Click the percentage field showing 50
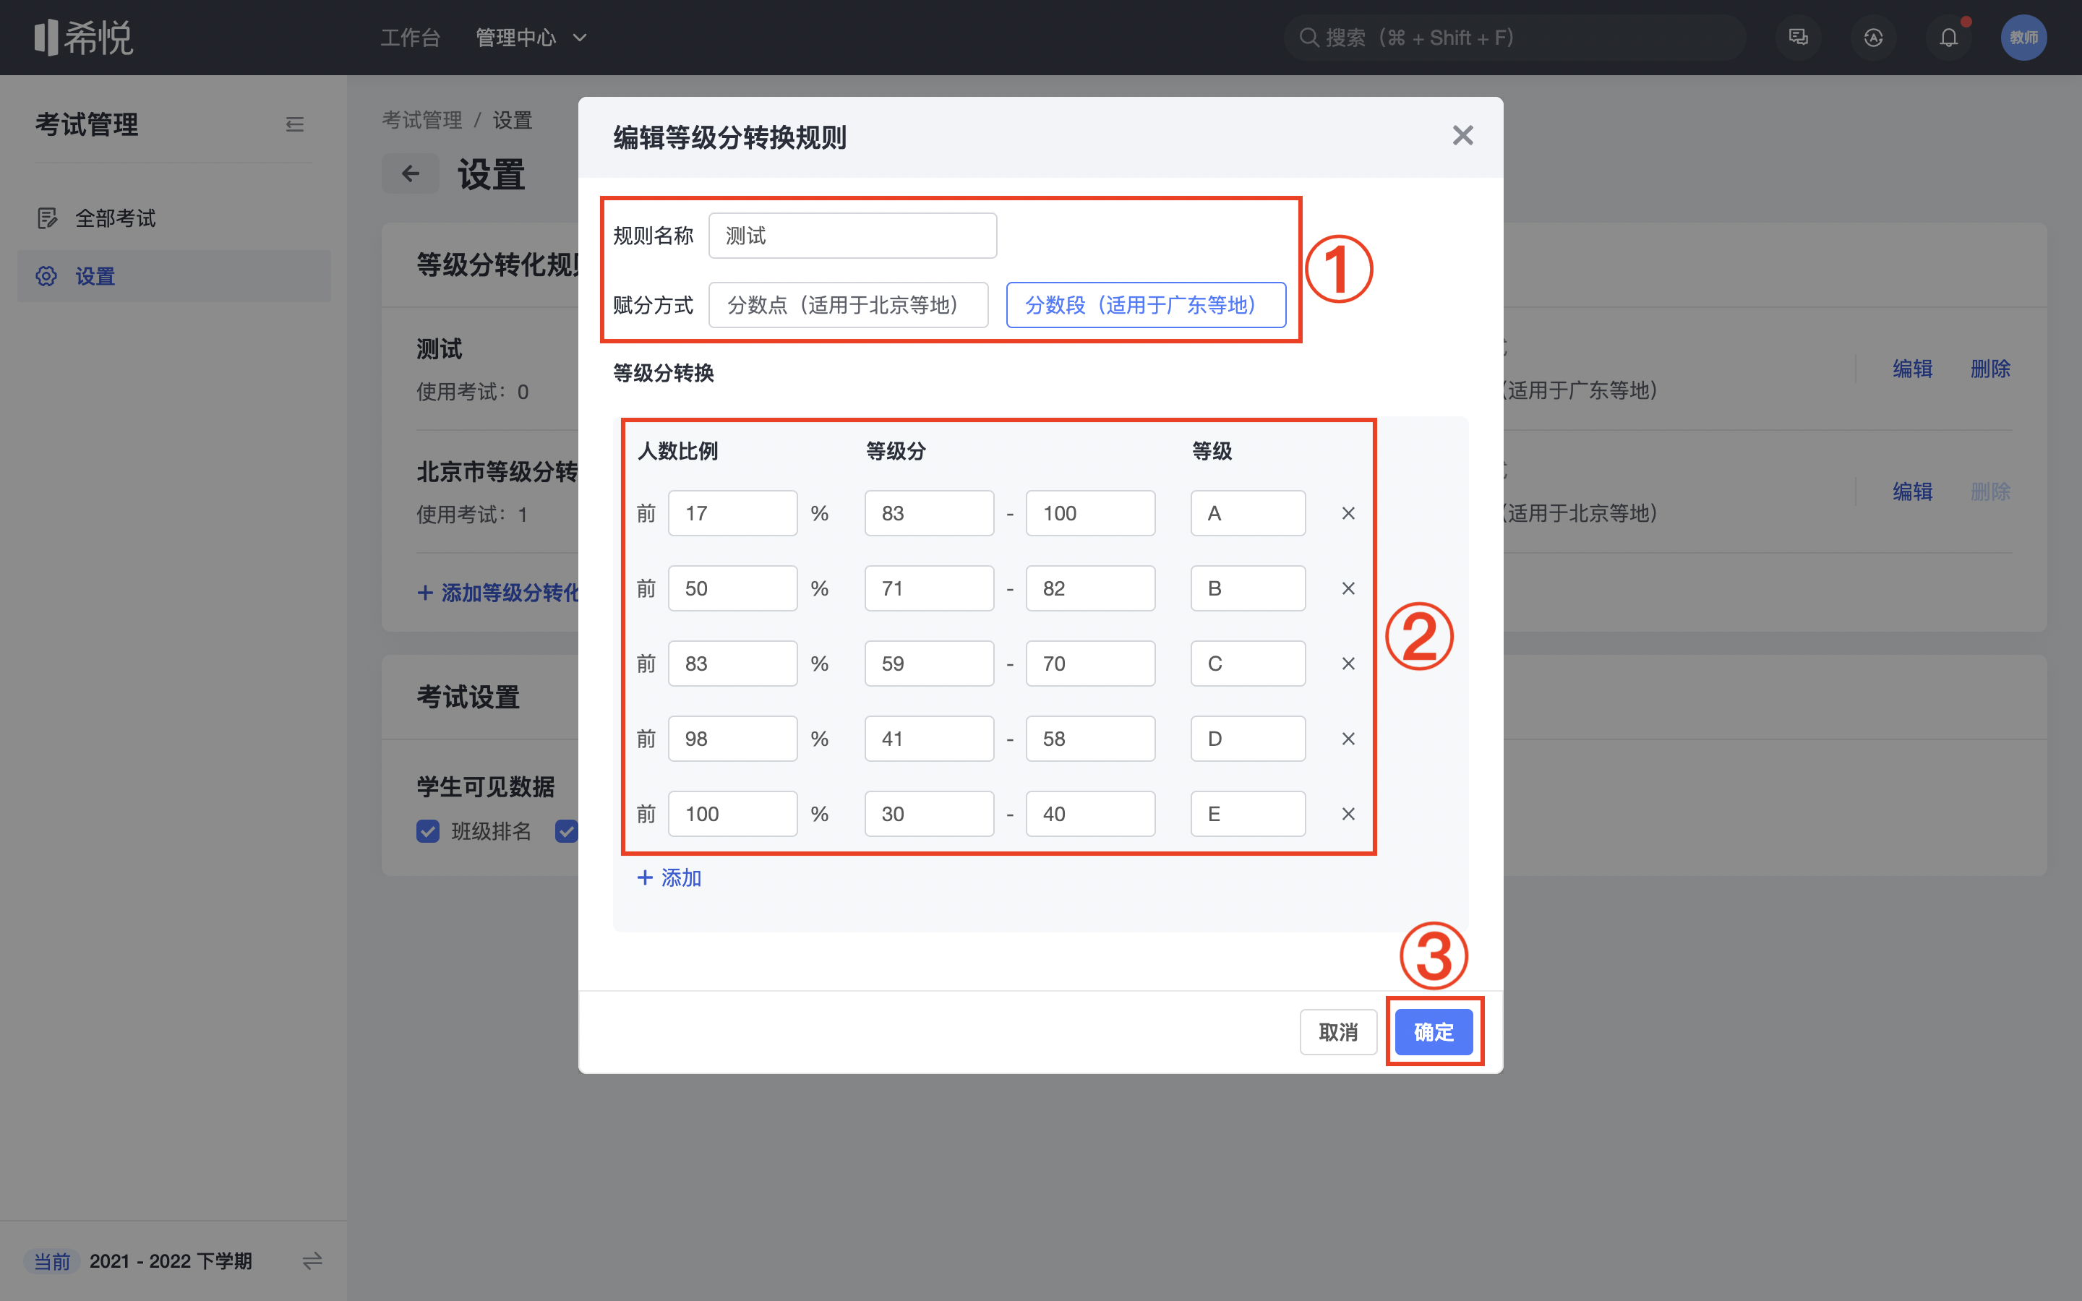Viewport: 2082px width, 1301px height. point(732,588)
